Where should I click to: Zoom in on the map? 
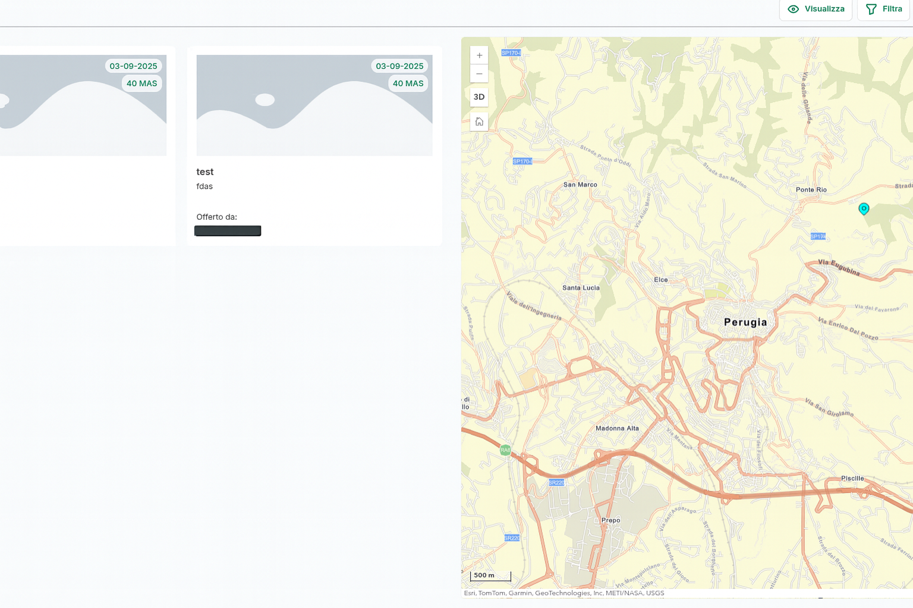479,55
